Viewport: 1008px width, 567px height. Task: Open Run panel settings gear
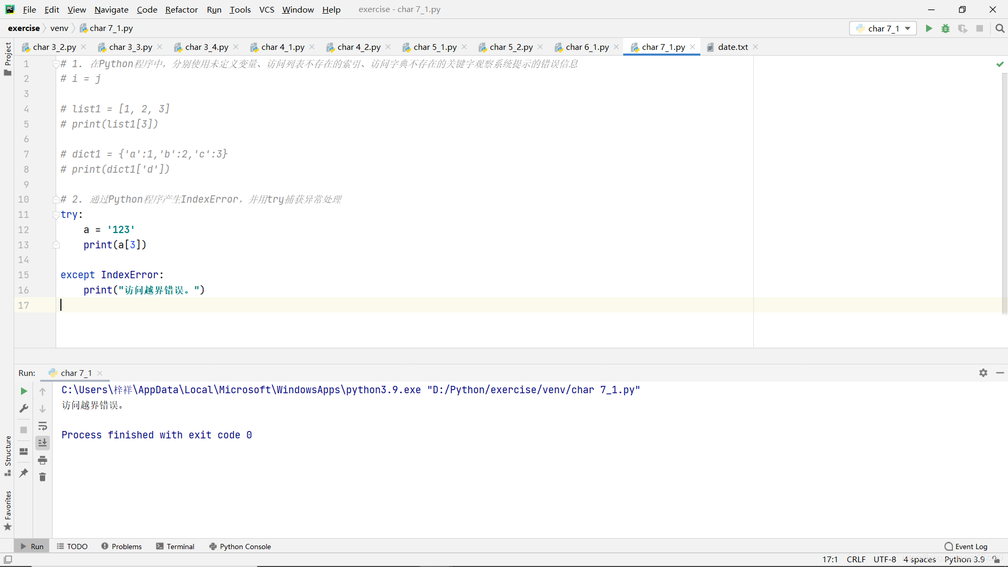(983, 373)
